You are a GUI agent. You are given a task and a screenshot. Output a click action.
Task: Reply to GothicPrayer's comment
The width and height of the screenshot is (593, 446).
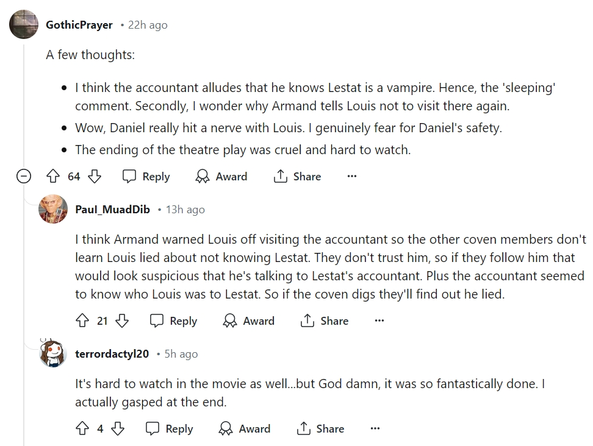(x=146, y=177)
